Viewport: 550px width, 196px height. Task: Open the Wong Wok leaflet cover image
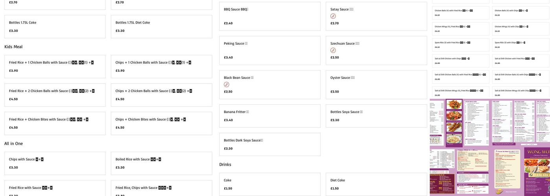pyautogui.click(x=537, y=171)
